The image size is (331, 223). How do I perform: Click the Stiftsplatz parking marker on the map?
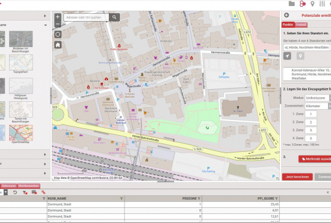[x=224, y=74]
